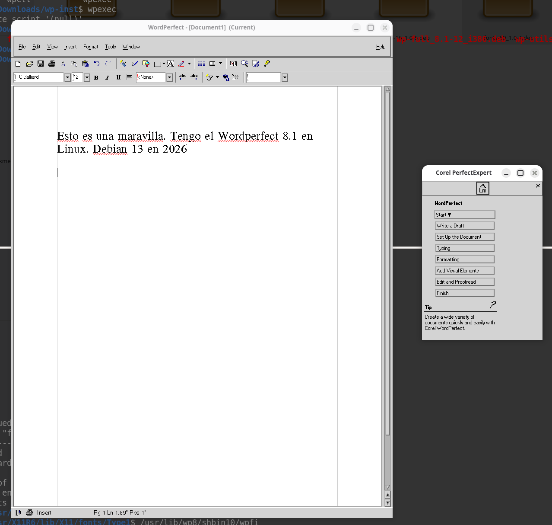
Task: Open the ITC Galliard font dropdown
Action: coord(67,77)
